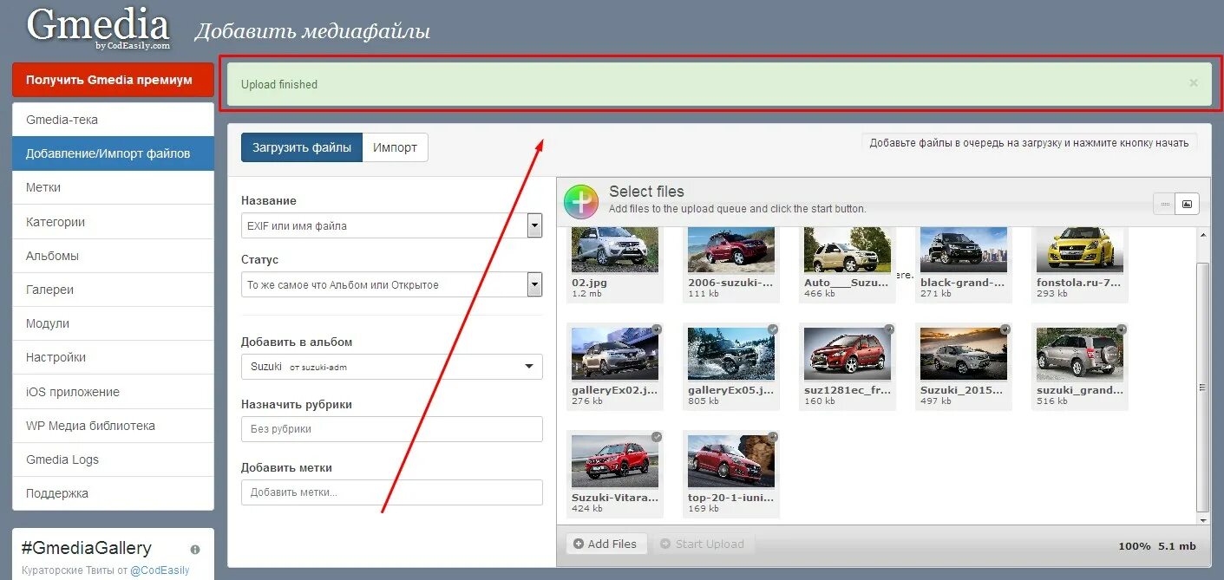Viewport: 1224px width, 580px height.
Task: Click done checkmark on Suzuki-Vitara thumbnail
Action: point(657,436)
